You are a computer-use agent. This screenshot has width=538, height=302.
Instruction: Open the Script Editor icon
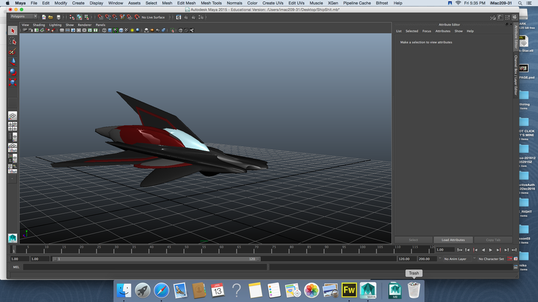click(x=516, y=267)
